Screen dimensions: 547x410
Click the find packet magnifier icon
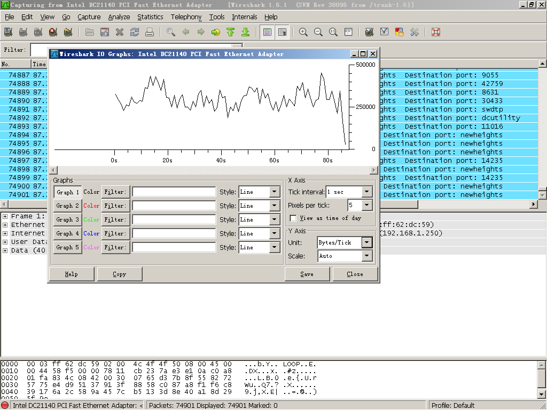[x=171, y=32]
